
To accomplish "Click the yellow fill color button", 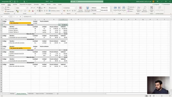I will pyautogui.click(x=29, y=11).
